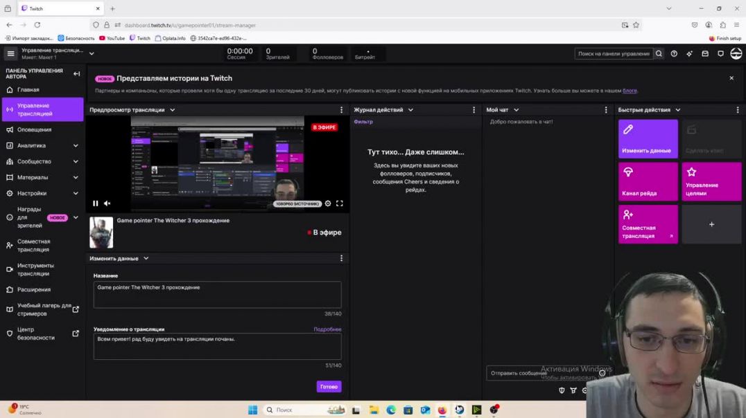746x418 pixels.
Task: Pause the stream preview playback
Action: [x=96, y=203]
